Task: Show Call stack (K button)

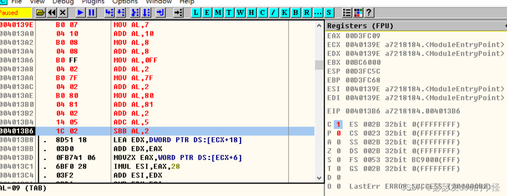Action: (x=284, y=13)
